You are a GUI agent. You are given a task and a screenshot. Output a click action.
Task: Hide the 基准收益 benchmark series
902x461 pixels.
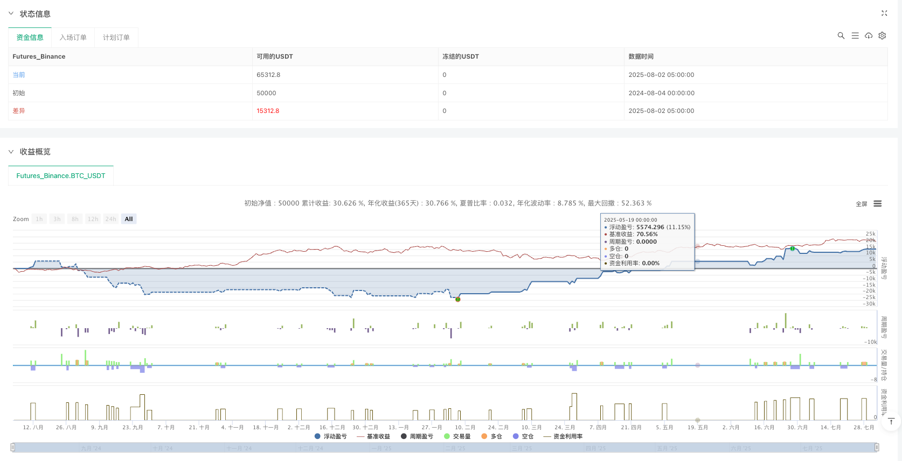[373, 436]
